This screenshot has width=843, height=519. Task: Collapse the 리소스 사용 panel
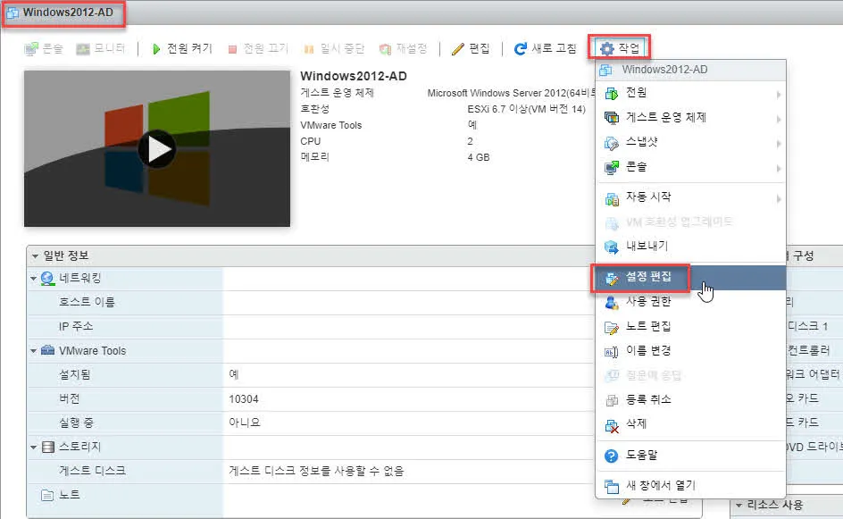[x=739, y=505]
